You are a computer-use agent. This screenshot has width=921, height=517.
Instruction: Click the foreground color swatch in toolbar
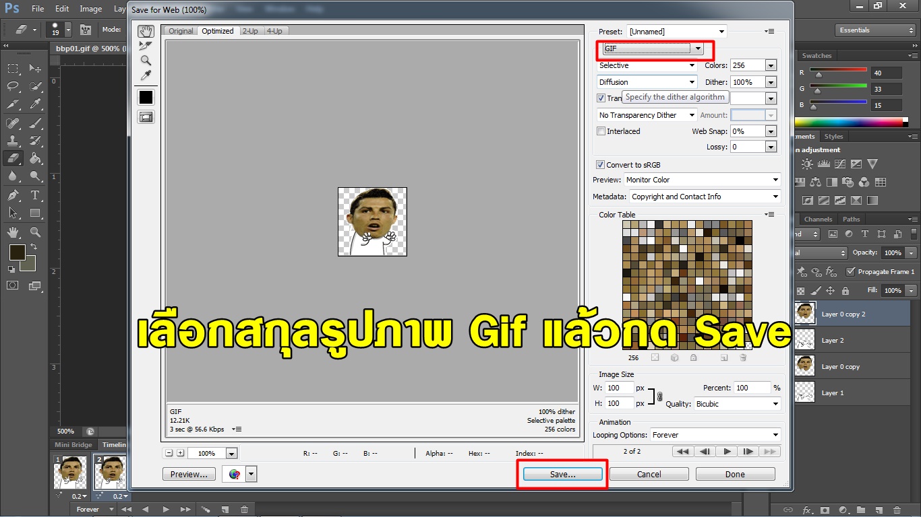pos(17,252)
